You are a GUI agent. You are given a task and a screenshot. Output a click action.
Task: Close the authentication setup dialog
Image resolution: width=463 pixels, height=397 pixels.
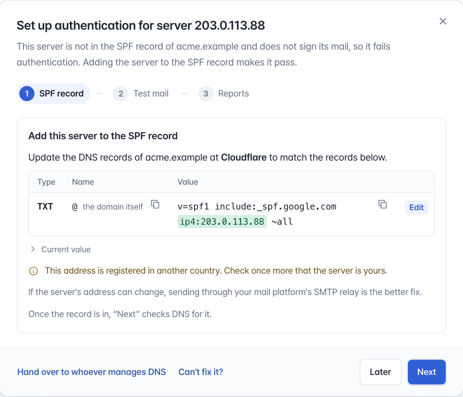(443, 21)
